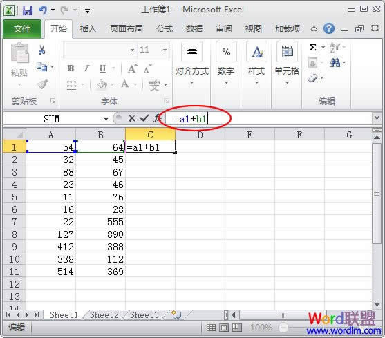Click the Increase Font Size icon
Image resolution: width=385 pixels, height=338 pixels.
pyautogui.click(x=132, y=68)
